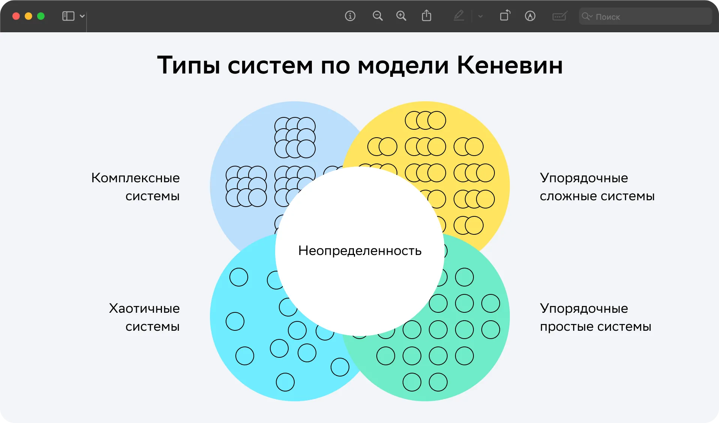Click the title Типы систем по модели Кеневин
Viewport: 719px width, 423px height.
click(x=359, y=65)
